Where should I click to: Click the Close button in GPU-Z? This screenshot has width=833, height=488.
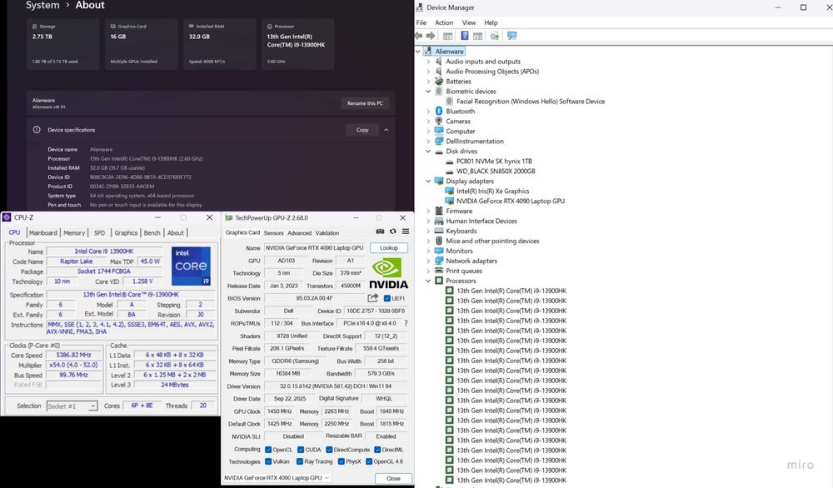click(393, 479)
